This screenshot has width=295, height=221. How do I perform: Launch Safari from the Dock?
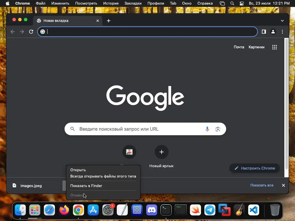[x=49, y=210]
